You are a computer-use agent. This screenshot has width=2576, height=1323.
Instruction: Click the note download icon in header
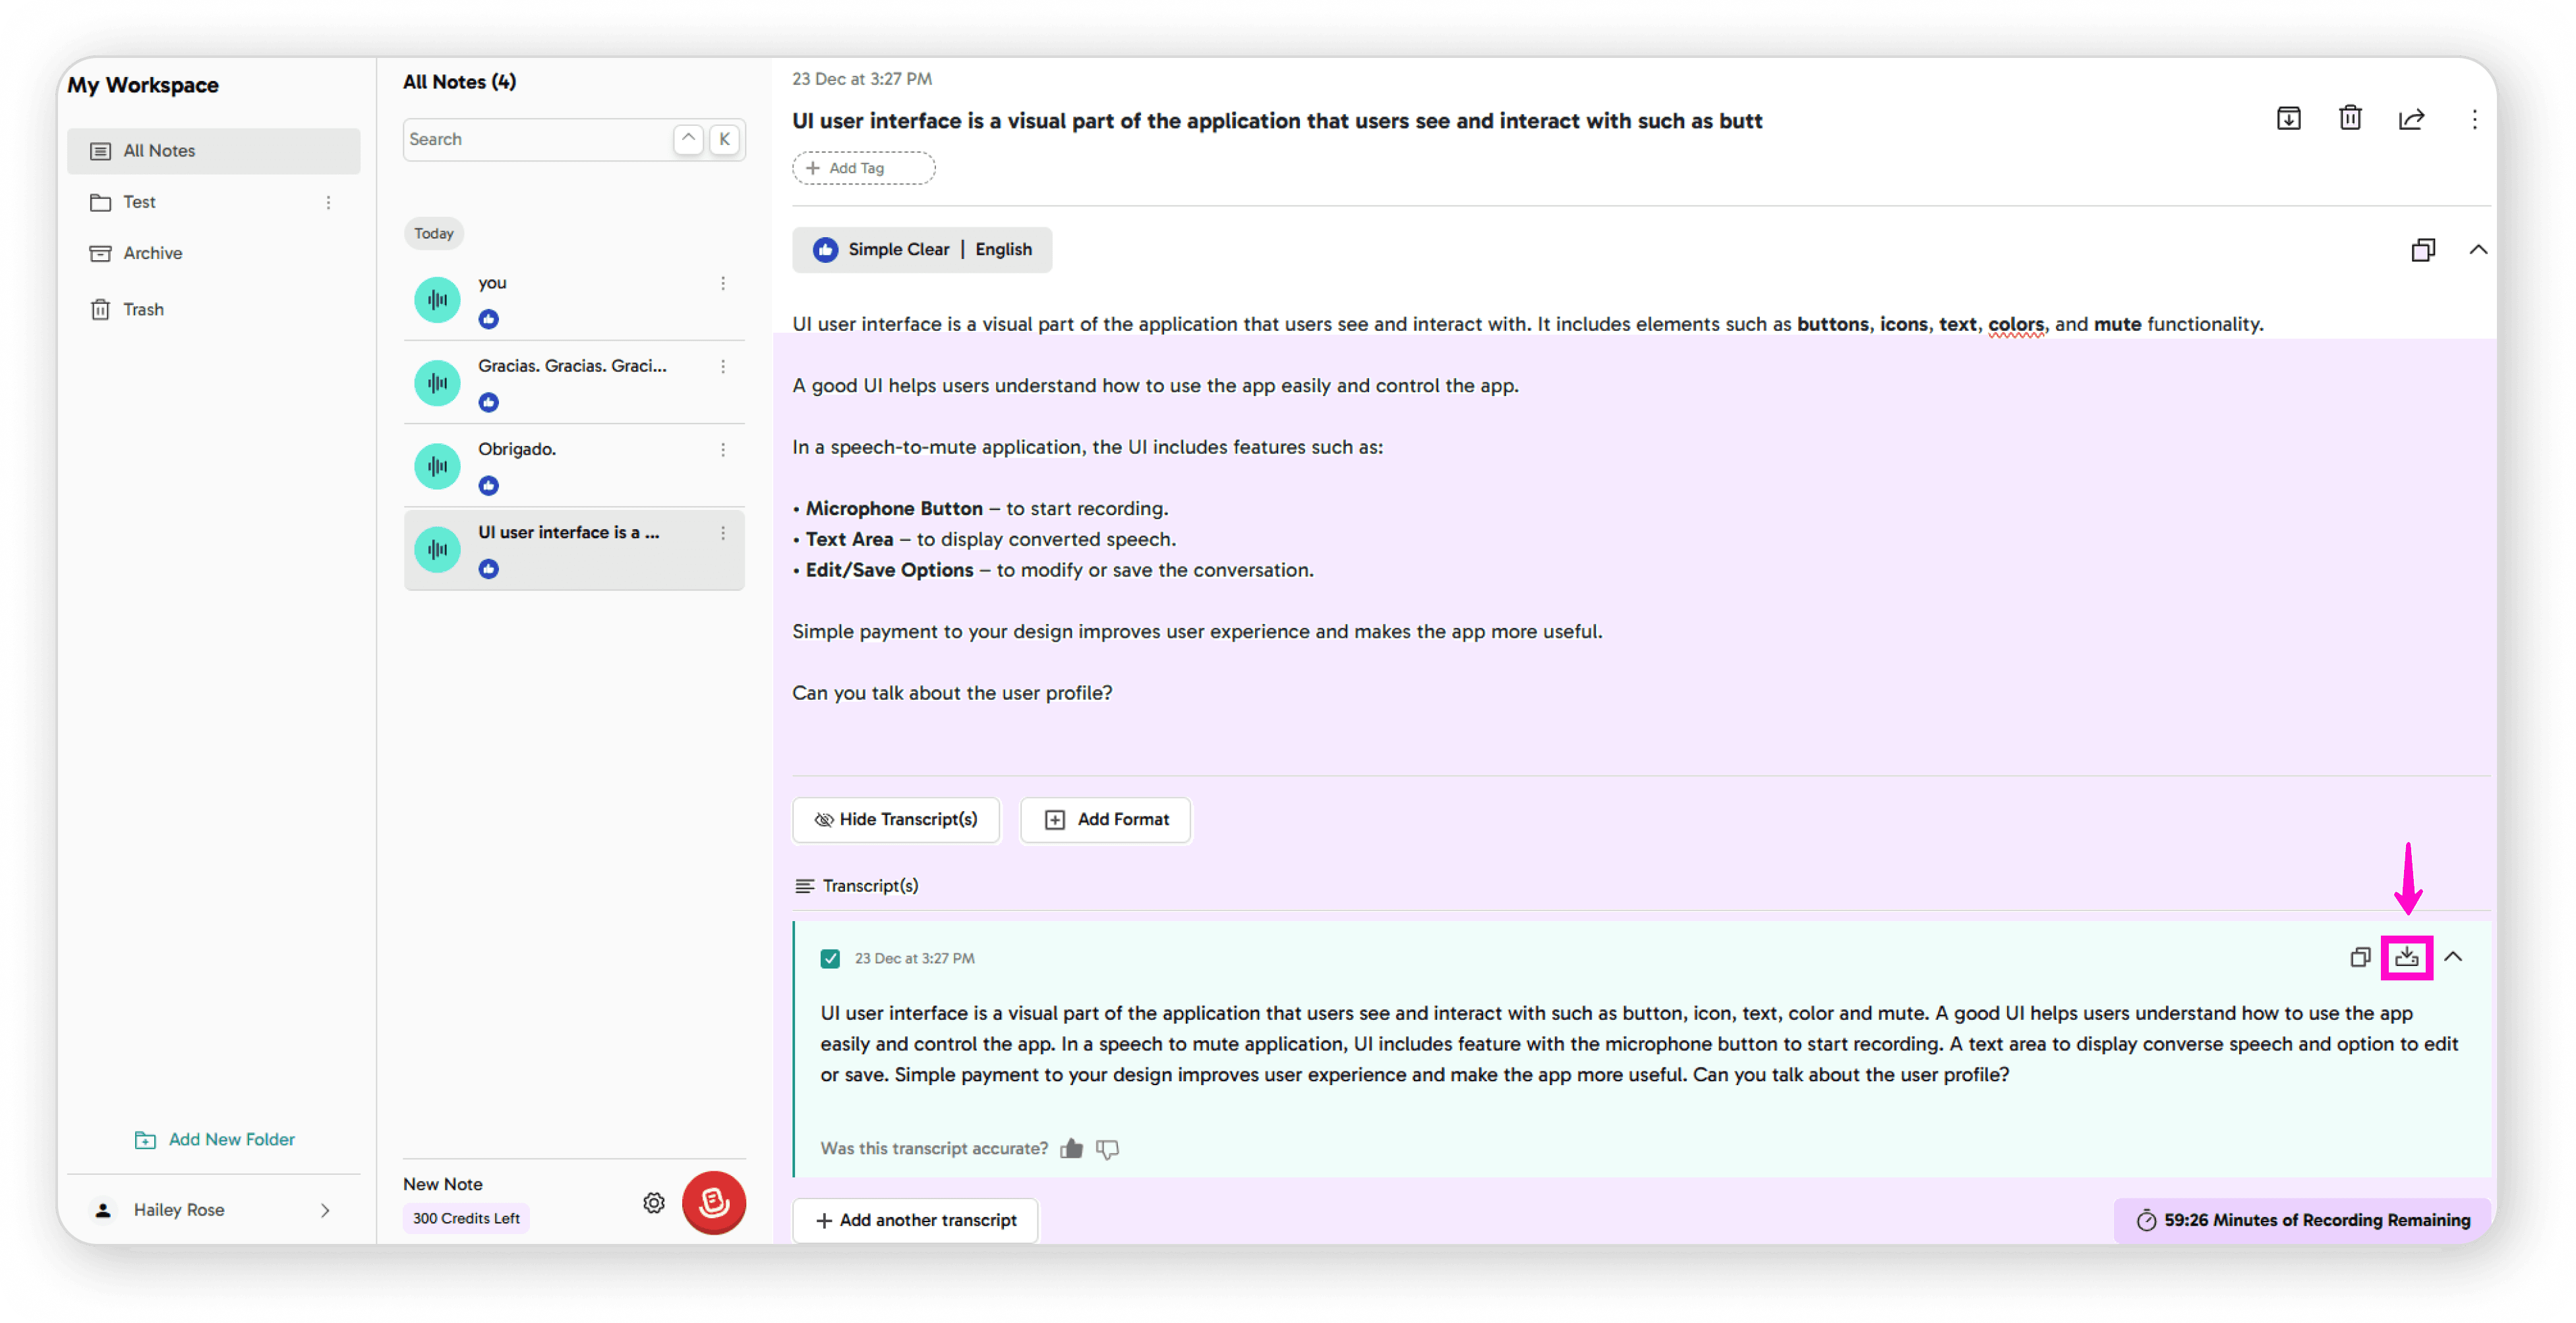tap(2288, 119)
